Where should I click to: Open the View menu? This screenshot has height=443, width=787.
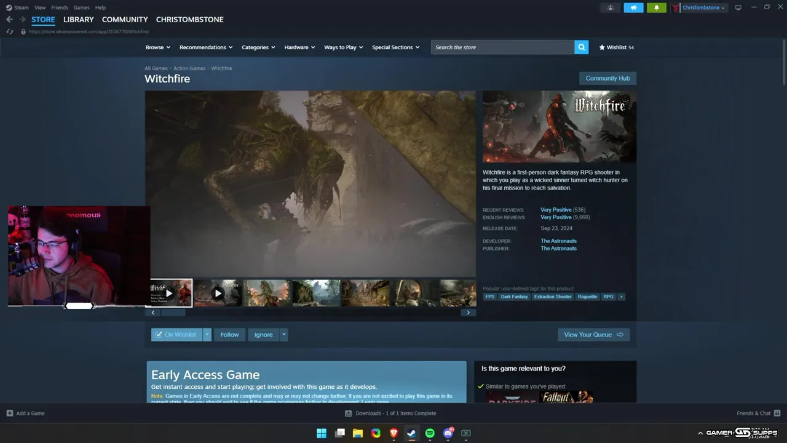[40, 8]
